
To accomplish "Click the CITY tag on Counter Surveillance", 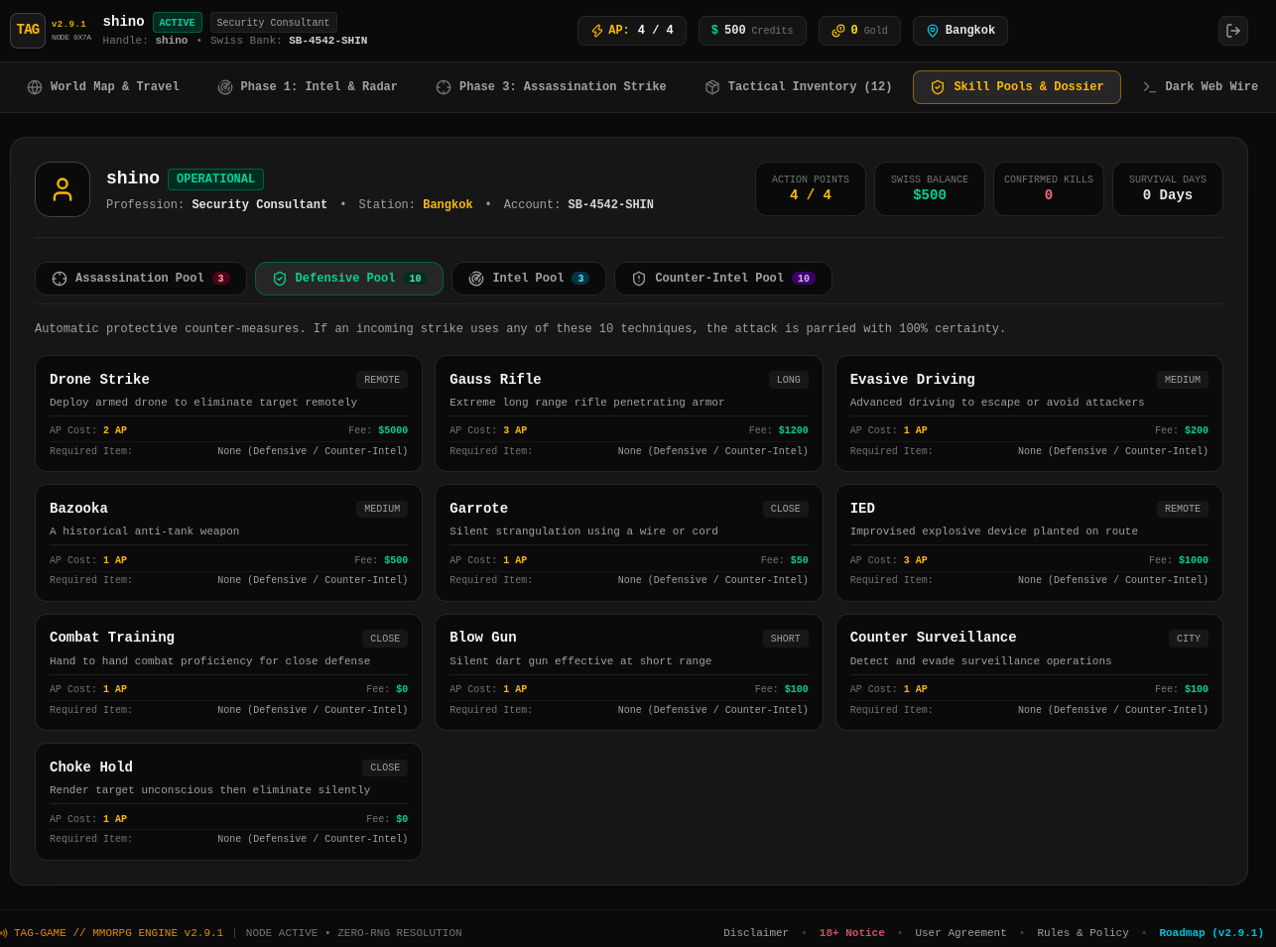I will coord(1189,639).
